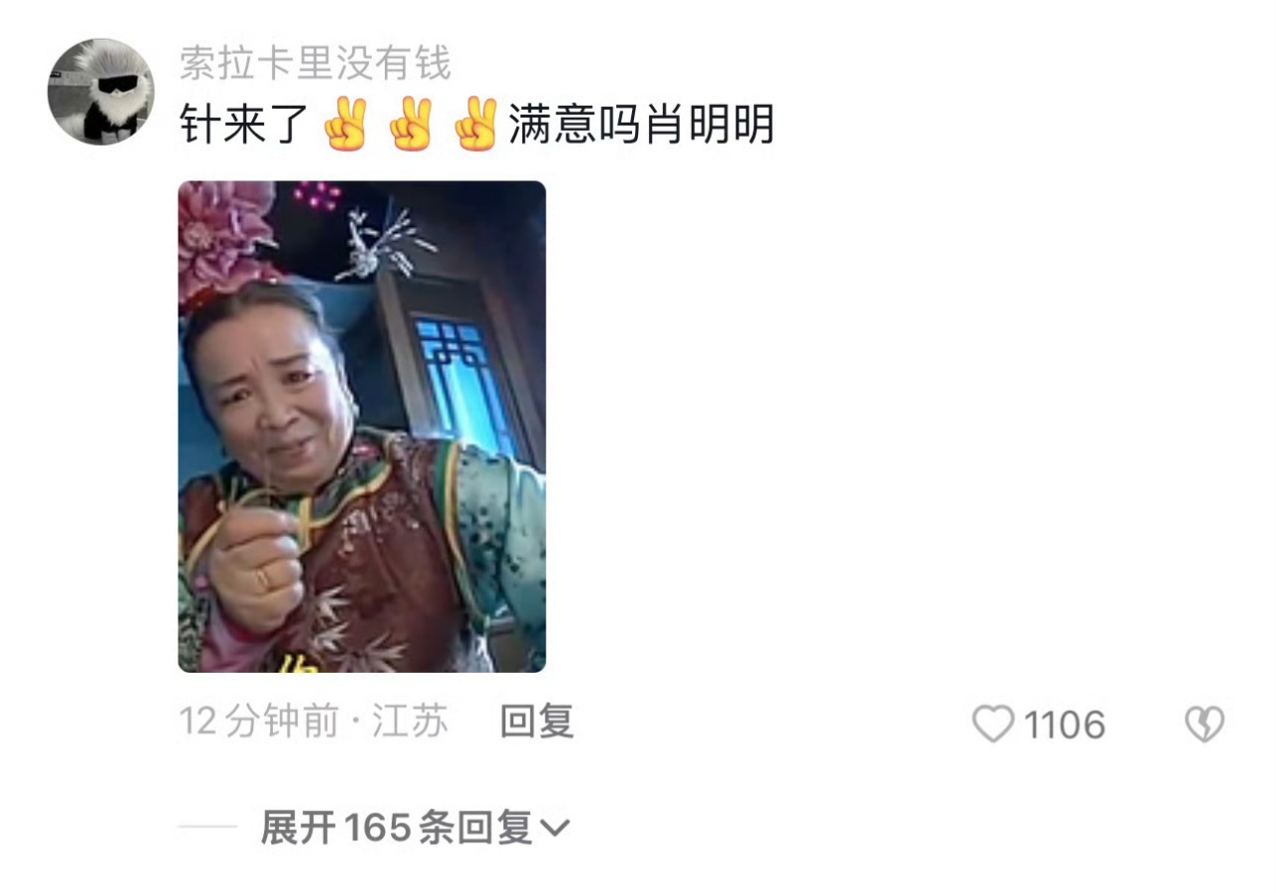
Task: Expand replies using the down chevron
Action: (554, 828)
